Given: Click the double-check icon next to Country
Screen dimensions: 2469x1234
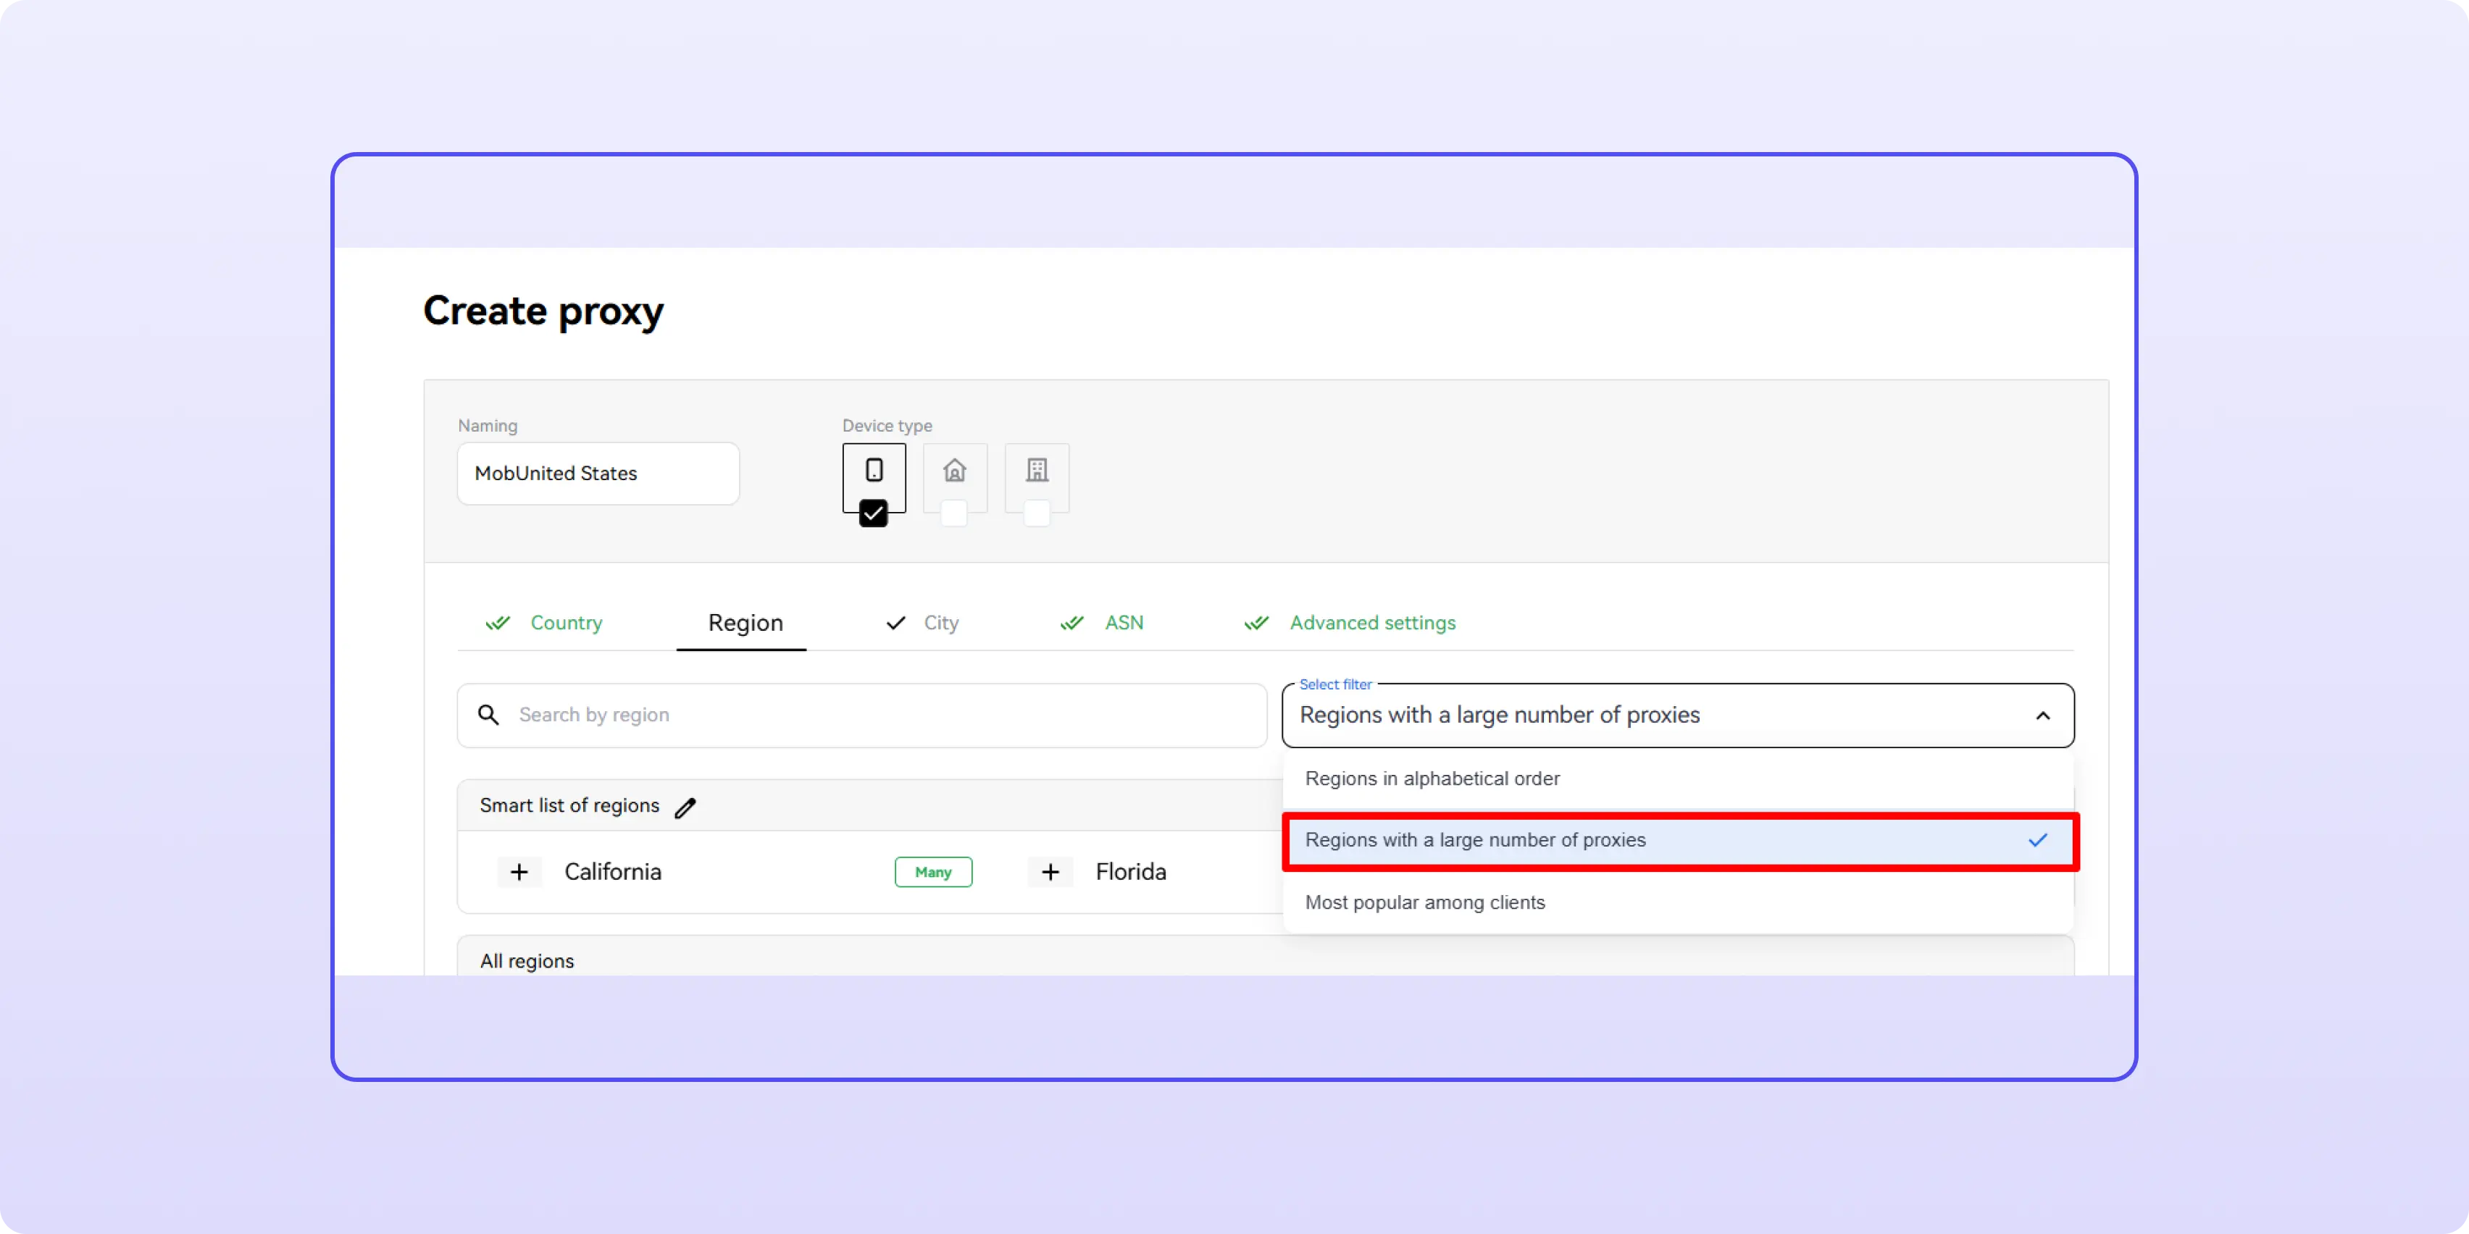Looking at the screenshot, I should click(x=498, y=623).
